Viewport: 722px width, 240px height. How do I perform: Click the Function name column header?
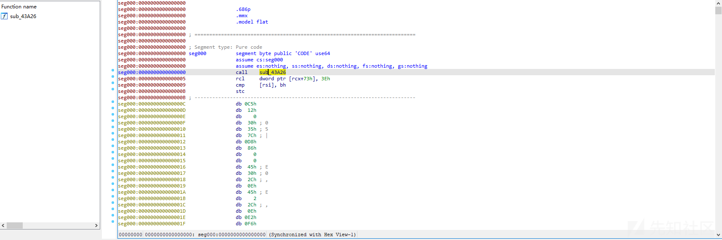19,7
